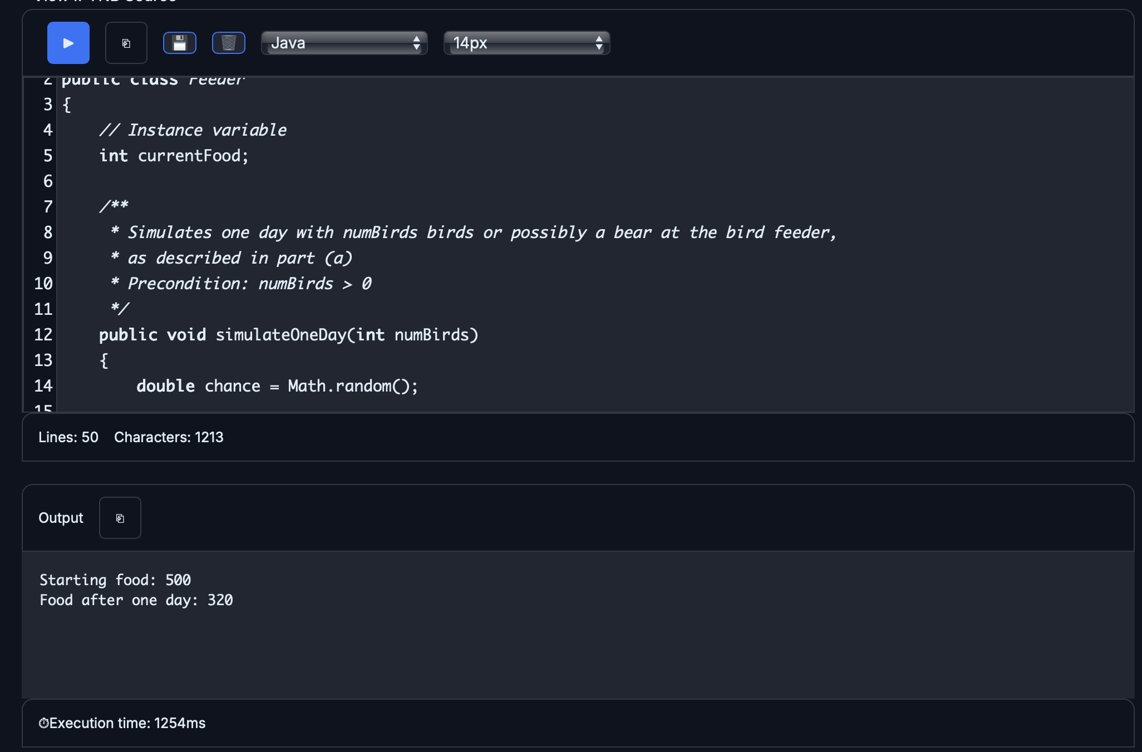The image size is (1142, 752).
Task: Open the language selection dropdown
Action: pyautogui.click(x=344, y=42)
